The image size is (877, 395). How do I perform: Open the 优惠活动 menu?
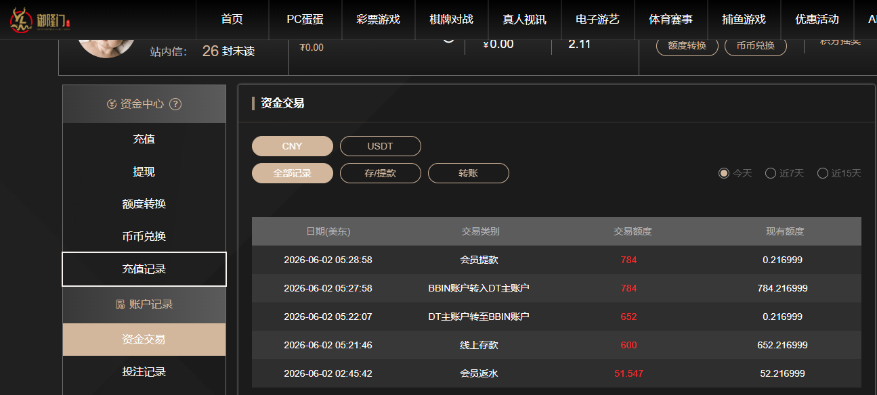[x=817, y=20]
